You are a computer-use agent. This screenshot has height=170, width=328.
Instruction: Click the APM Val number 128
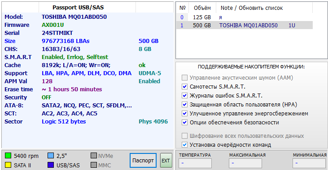[47, 81]
